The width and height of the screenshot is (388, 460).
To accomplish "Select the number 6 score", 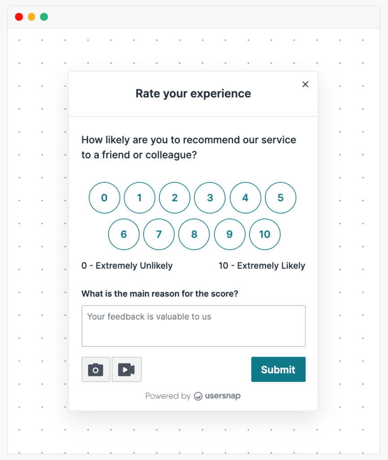I will pyautogui.click(x=123, y=234).
